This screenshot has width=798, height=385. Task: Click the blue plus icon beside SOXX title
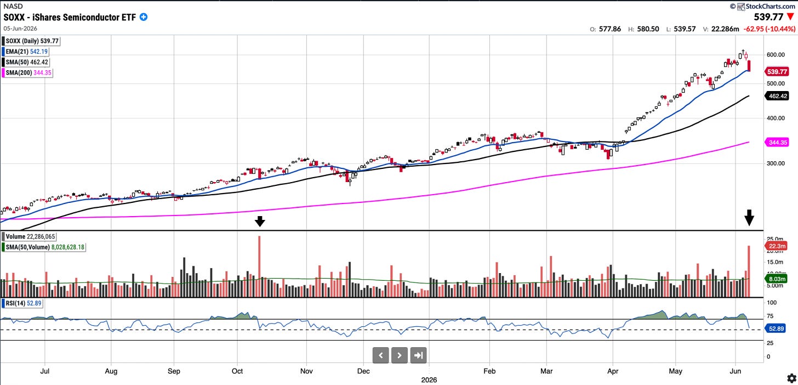[x=143, y=17]
